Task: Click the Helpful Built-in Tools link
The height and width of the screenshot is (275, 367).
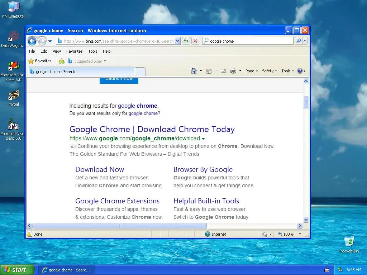Action: click(206, 201)
